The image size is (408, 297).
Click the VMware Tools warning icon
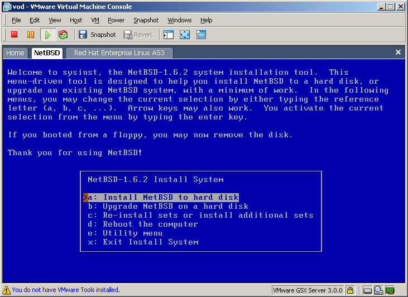(x=6, y=290)
